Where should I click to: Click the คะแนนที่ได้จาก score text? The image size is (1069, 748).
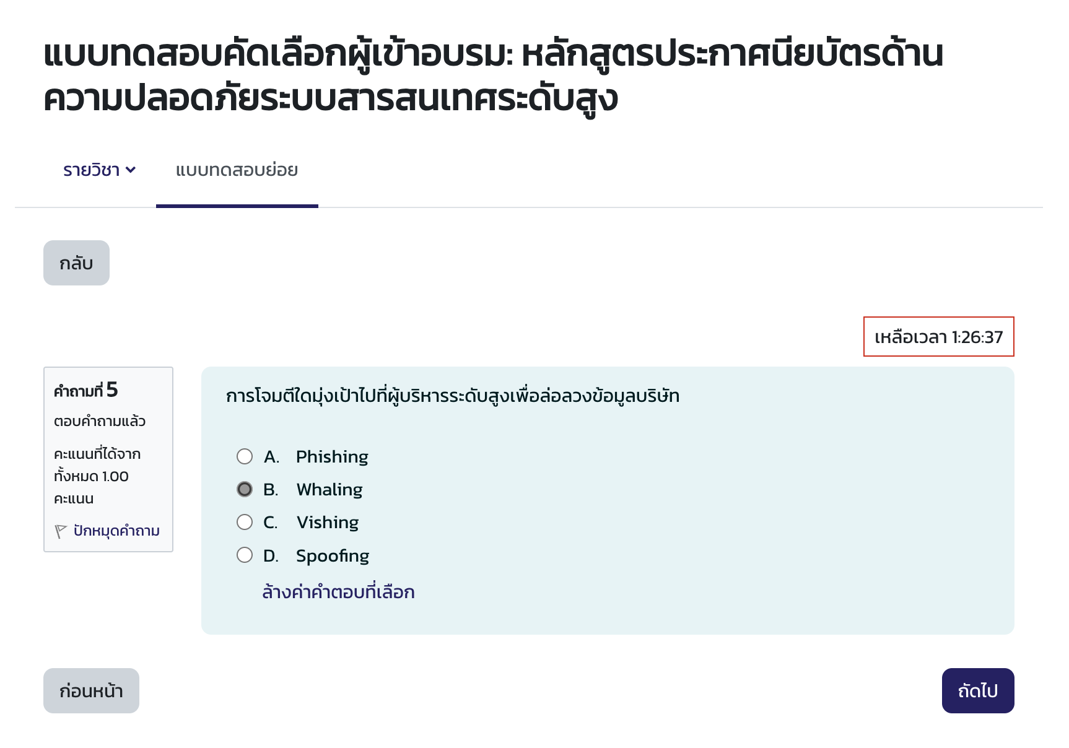(x=97, y=454)
